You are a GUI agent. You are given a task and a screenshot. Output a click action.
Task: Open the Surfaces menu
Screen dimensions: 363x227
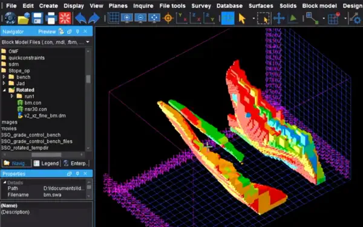pyautogui.click(x=261, y=6)
